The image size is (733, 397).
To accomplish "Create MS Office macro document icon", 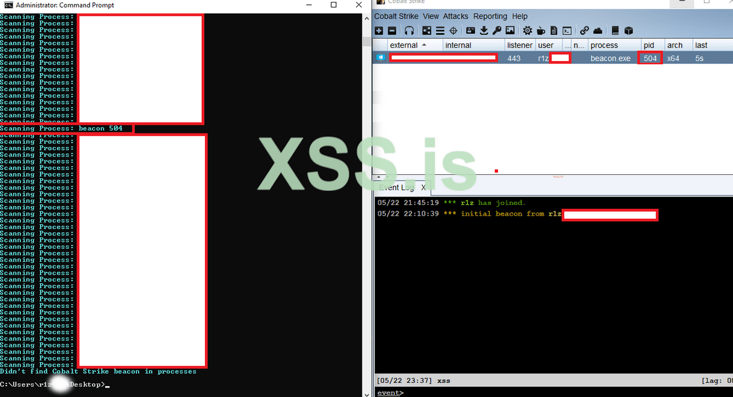I will point(554,31).
